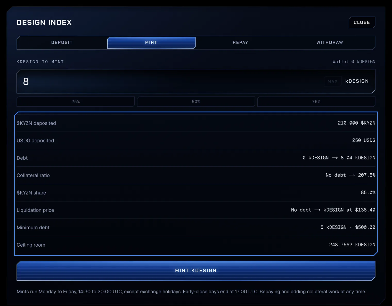Click the "Collateral ratio" row label
This screenshot has height=306, width=392.
pos(33,175)
